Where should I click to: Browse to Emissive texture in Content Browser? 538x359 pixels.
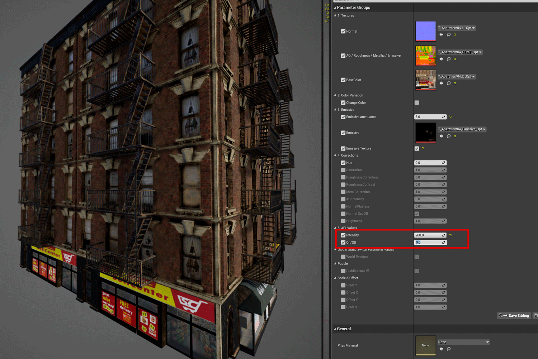click(x=449, y=136)
